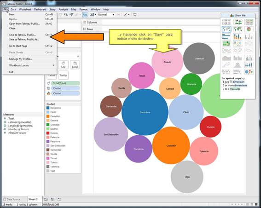The width and height of the screenshot is (261, 208).
Task: Open the Normal fit dropdown
Action: pos(106,15)
